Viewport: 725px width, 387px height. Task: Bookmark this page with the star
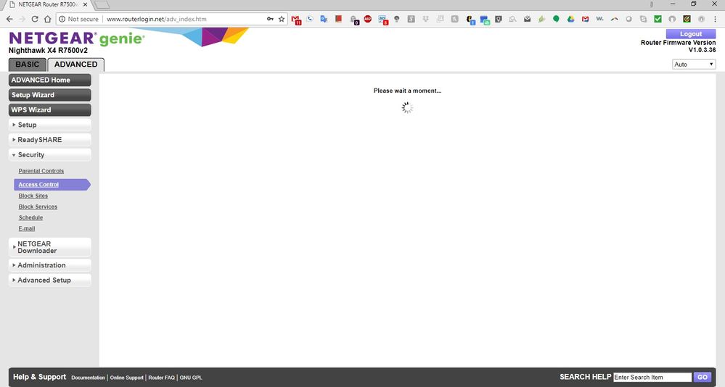[x=282, y=19]
